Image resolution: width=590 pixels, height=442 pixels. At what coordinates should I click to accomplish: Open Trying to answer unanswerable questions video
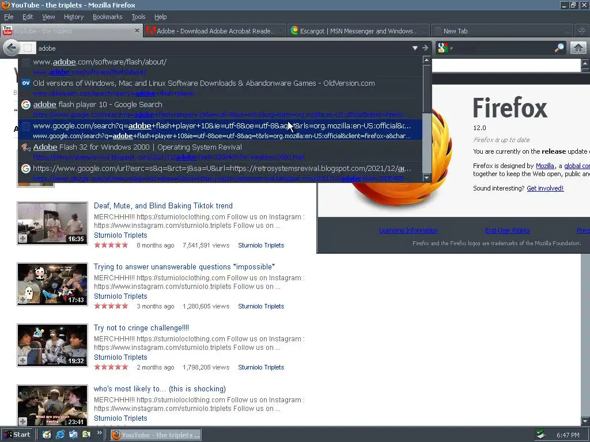coord(184,267)
